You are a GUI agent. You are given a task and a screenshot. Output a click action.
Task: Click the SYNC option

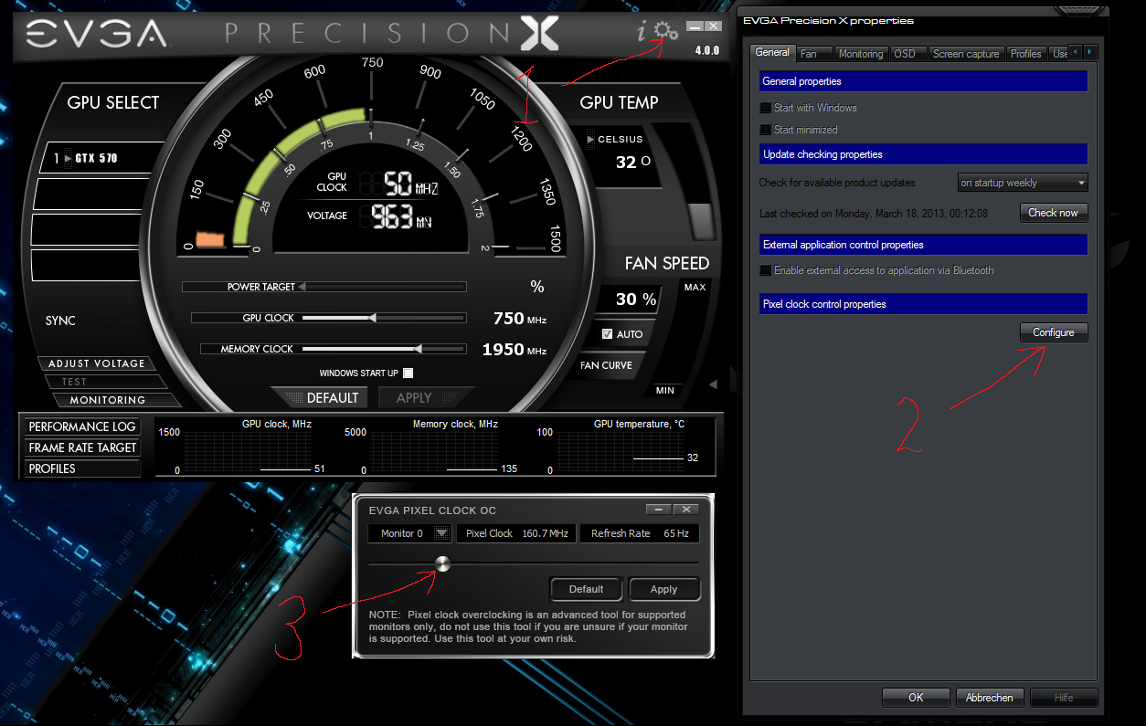(x=60, y=321)
